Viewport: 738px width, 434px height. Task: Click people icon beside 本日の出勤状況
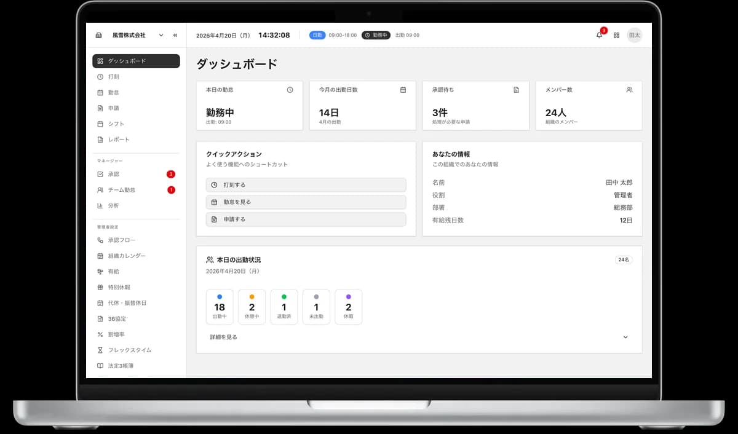click(210, 260)
